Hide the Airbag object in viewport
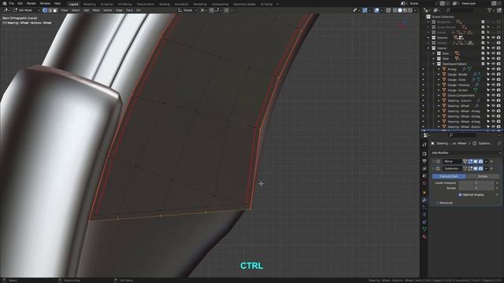The image size is (504, 283). point(494,69)
